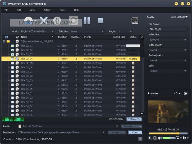This screenshot has width=192, height=144.
Task: Open the Audio track dropdown
Action: point(37,31)
